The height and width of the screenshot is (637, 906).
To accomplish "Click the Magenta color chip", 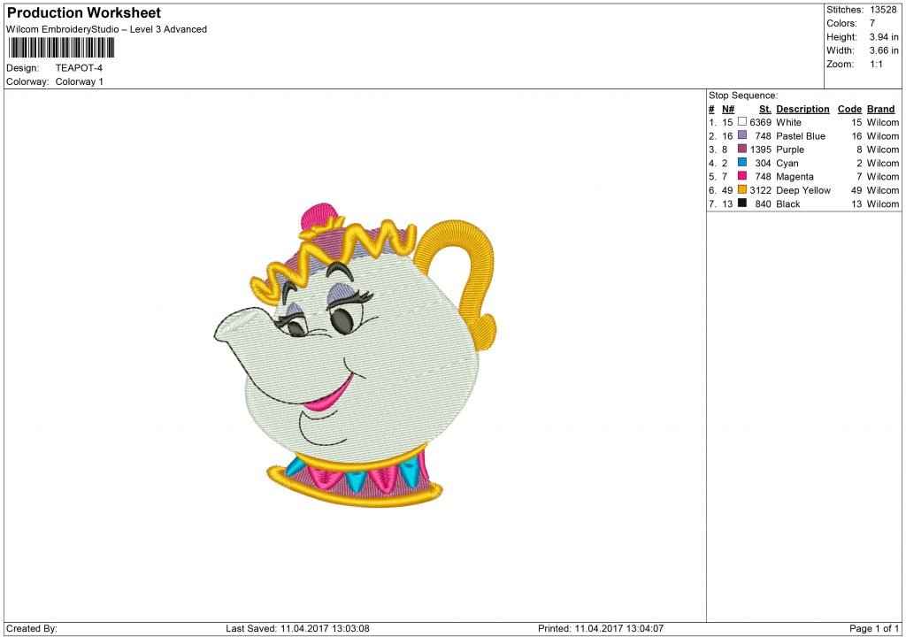I will [741, 176].
